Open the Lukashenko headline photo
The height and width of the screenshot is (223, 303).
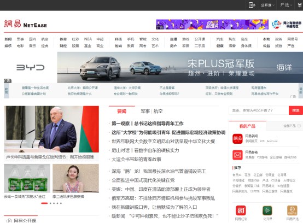[51, 129]
